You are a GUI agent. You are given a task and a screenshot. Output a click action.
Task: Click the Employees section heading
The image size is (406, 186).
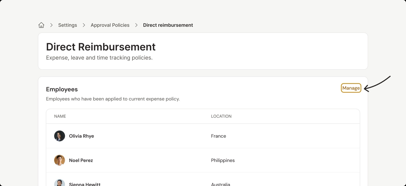click(62, 89)
